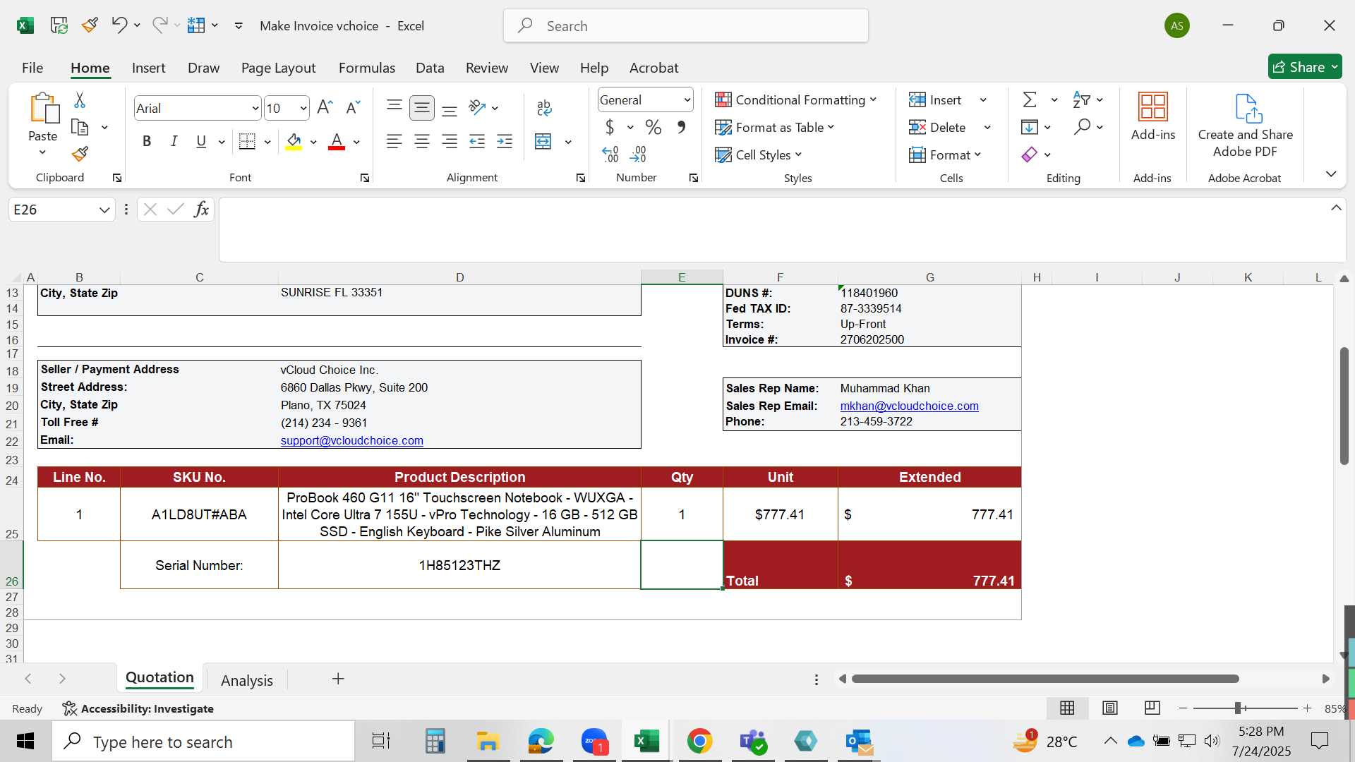This screenshot has height=762, width=1355.
Task: Click Increase Decimal icon
Action: 610,154
